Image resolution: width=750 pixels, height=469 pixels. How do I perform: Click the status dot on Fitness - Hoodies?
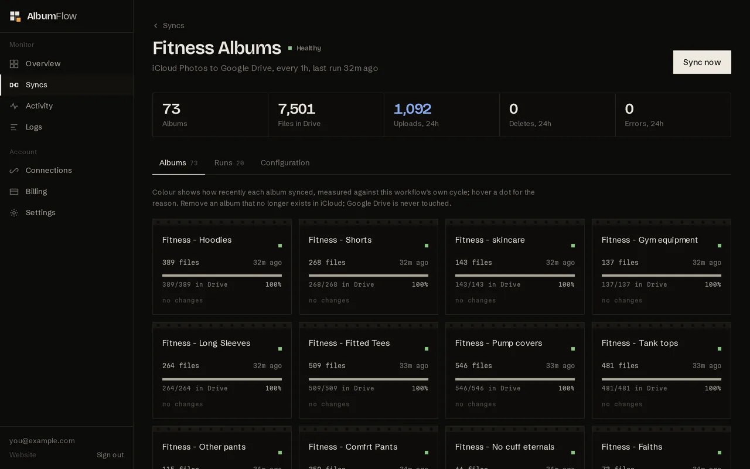(280, 246)
